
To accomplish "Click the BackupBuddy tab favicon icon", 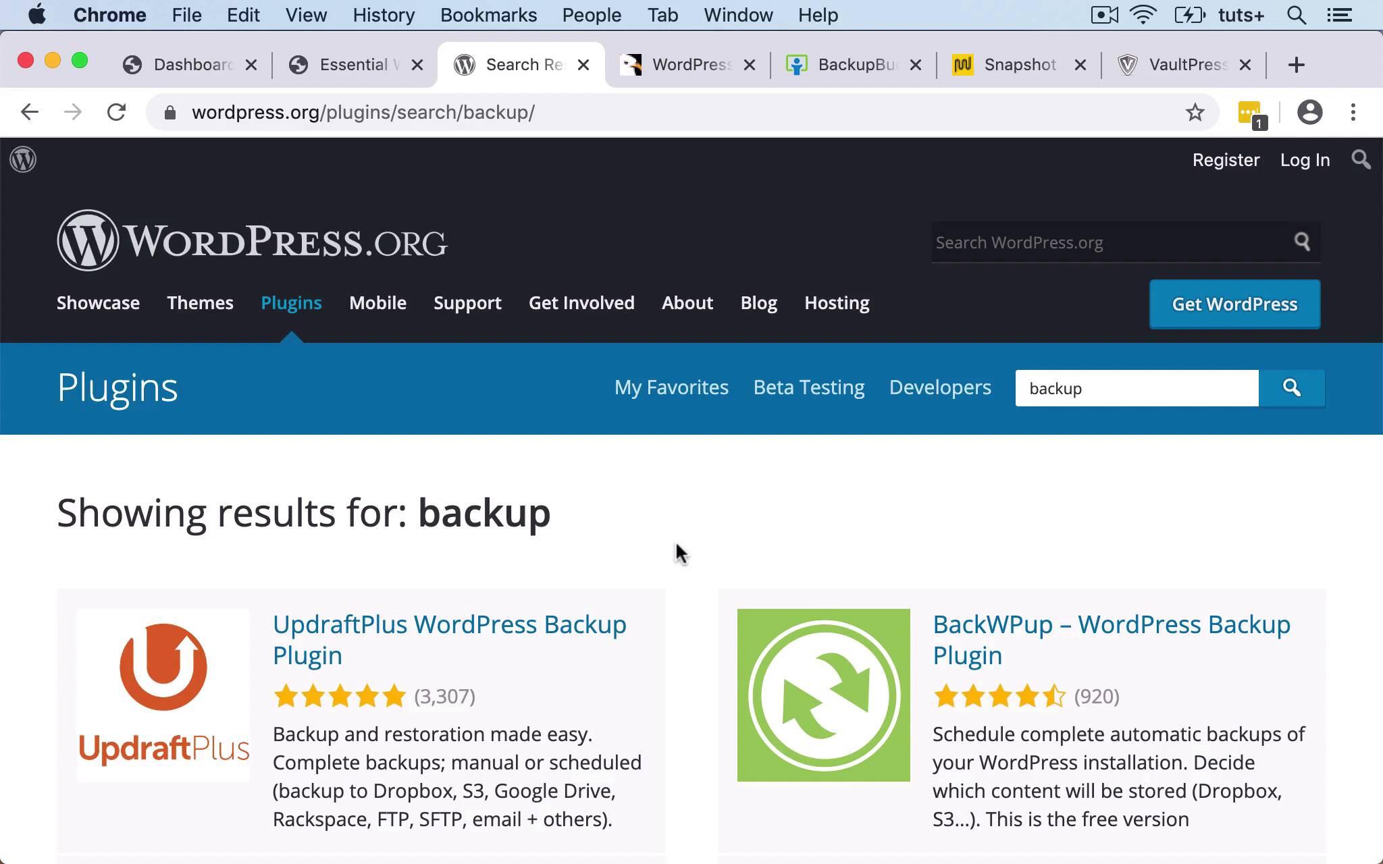I will (x=795, y=63).
